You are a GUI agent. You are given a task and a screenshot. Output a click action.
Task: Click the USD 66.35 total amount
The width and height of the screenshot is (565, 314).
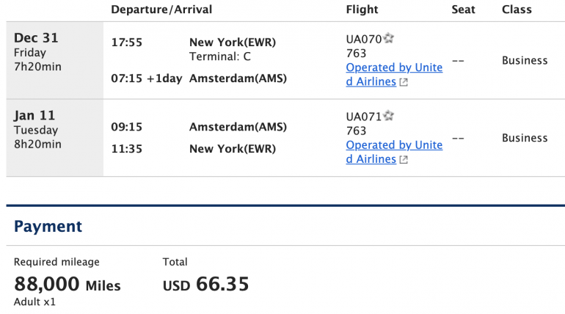(x=206, y=284)
